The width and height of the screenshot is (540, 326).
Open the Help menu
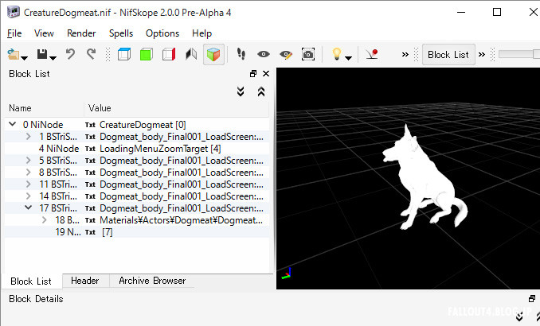point(202,33)
